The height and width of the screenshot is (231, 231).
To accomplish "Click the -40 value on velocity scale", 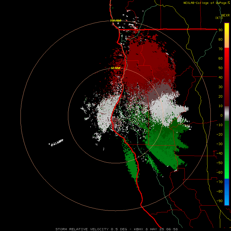I will click(219, 153).
